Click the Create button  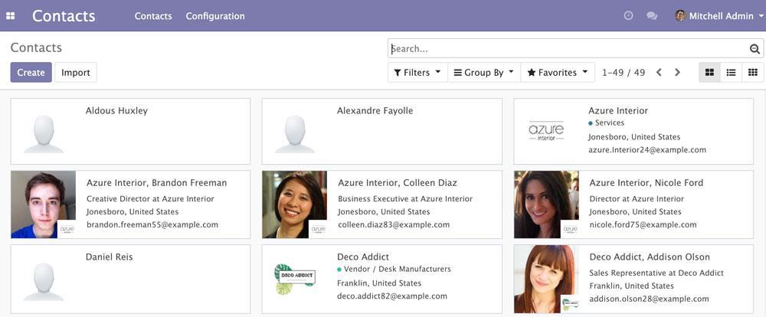click(31, 72)
